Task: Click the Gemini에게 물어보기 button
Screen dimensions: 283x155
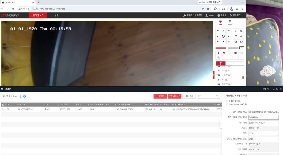Action: (x=210, y=2)
